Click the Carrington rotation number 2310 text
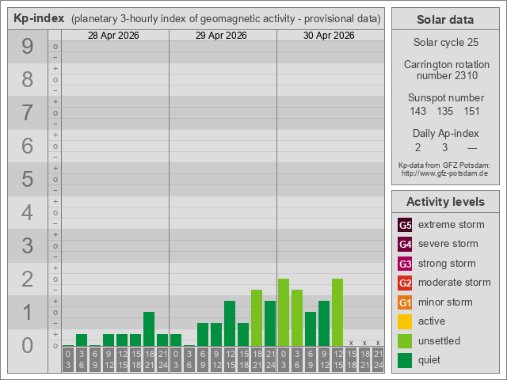Viewport: 507px width, 380px height. [x=444, y=70]
